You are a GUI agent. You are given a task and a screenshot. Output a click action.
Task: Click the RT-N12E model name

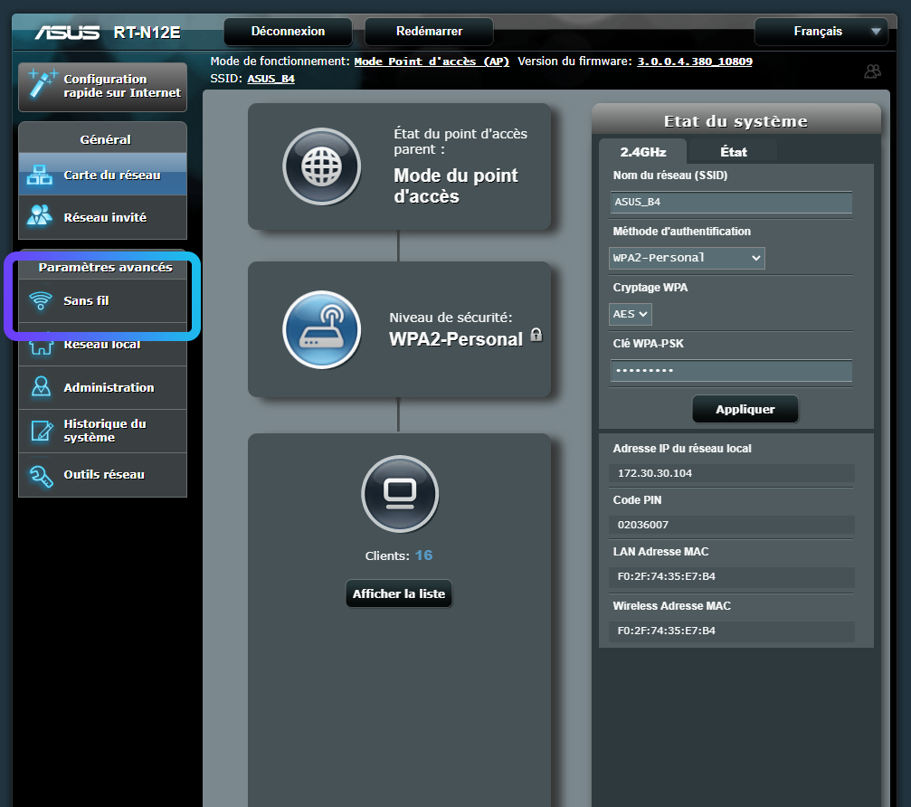coord(147,33)
